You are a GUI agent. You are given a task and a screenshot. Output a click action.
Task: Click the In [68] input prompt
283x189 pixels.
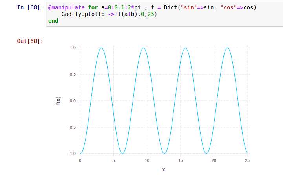point(31,7)
